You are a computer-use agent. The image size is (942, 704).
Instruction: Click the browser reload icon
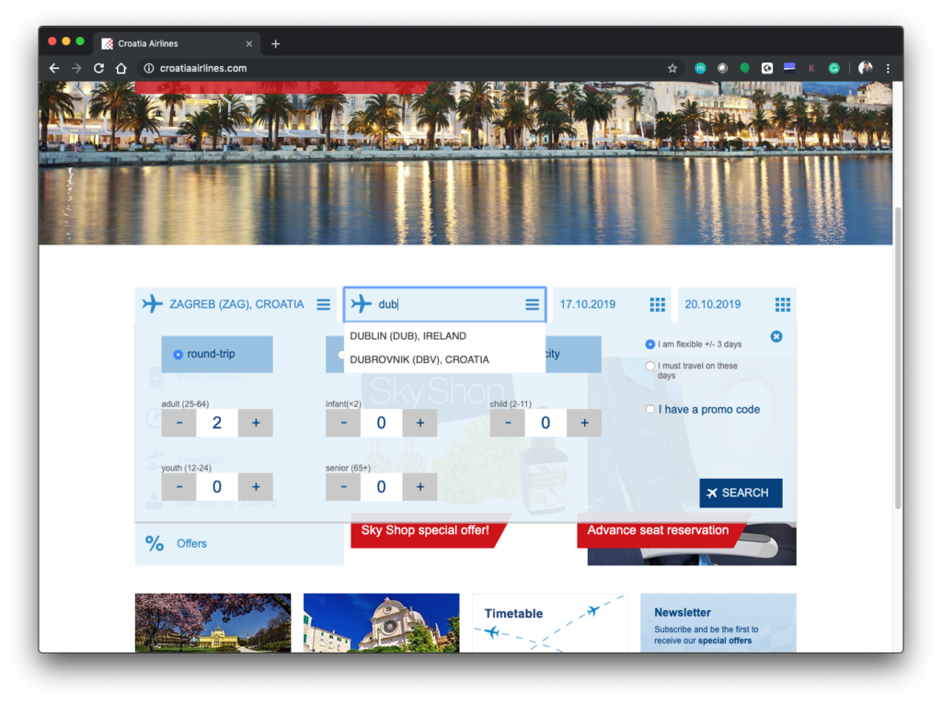pos(98,68)
